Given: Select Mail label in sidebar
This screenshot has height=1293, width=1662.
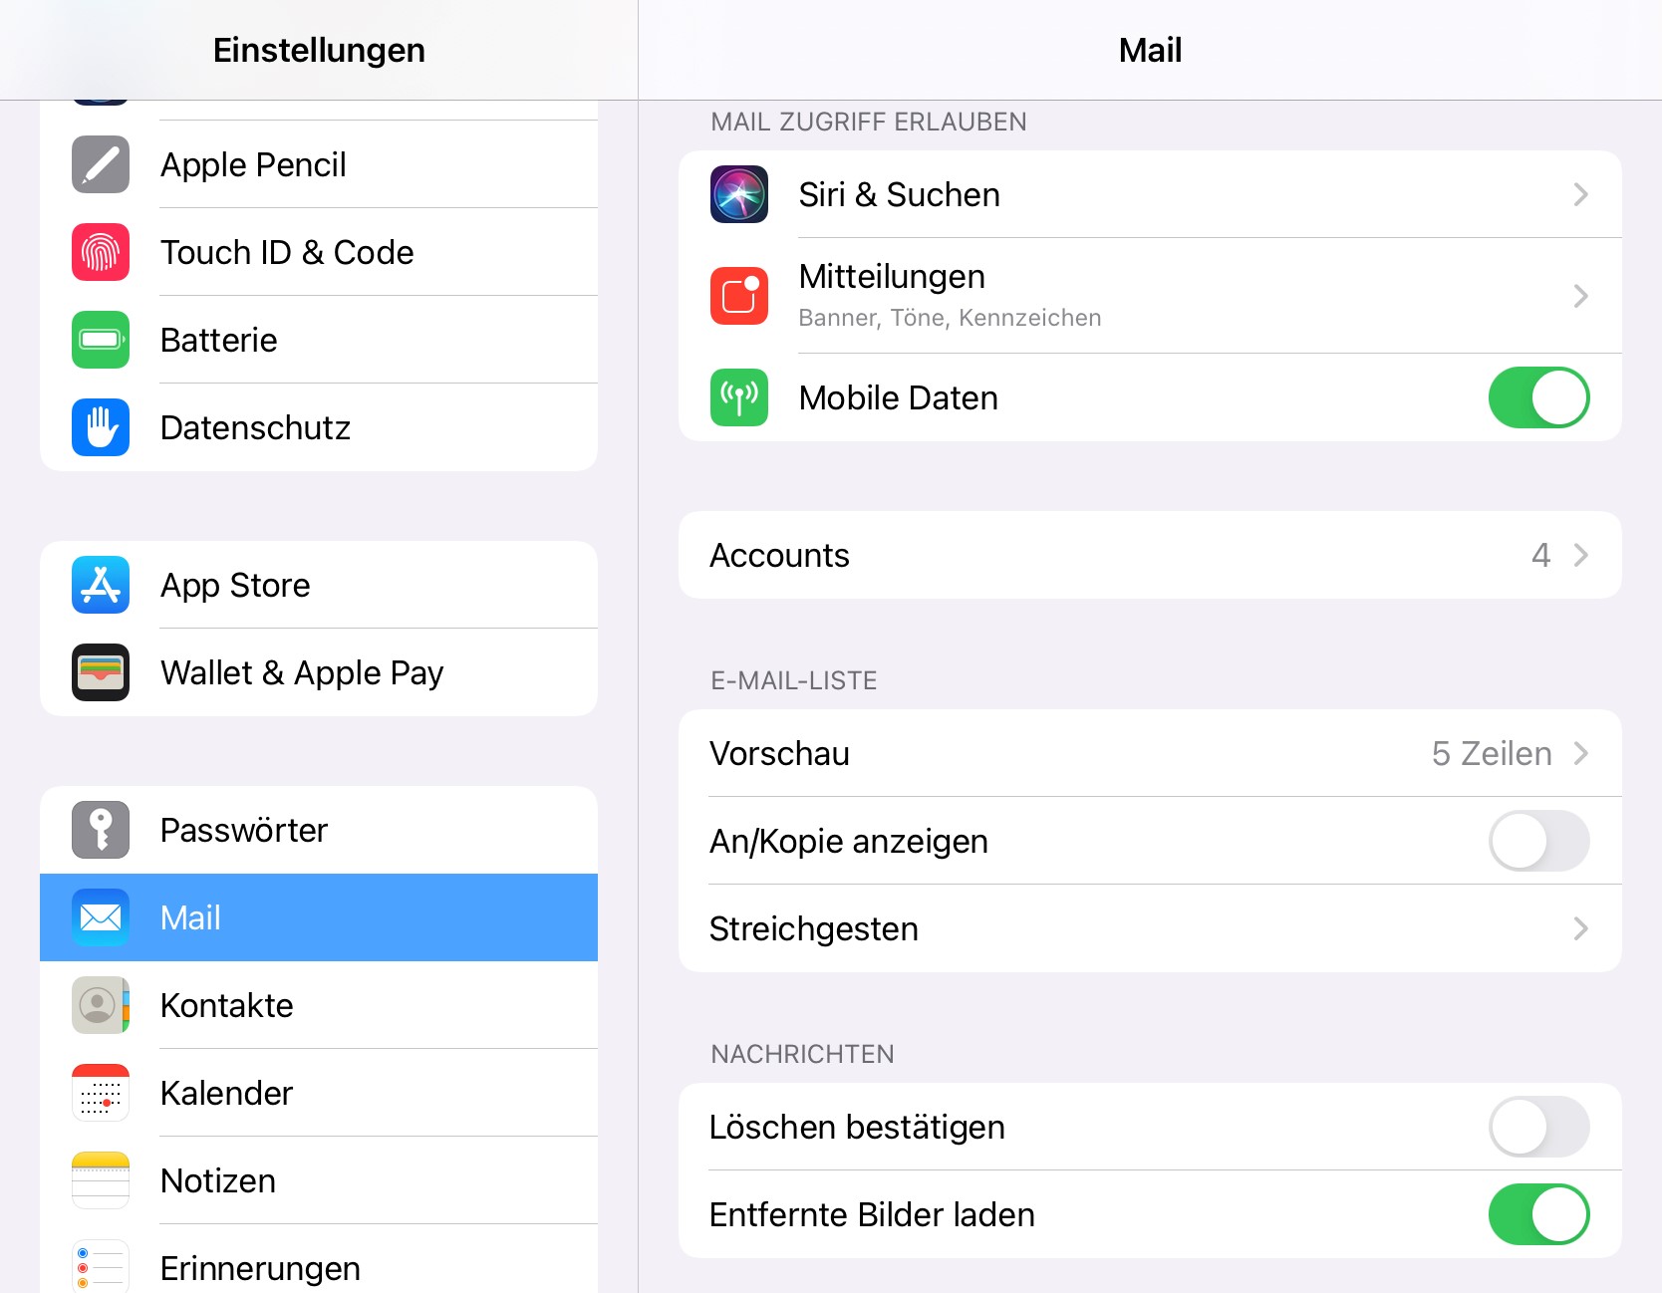Looking at the screenshot, I should (190, 917).
